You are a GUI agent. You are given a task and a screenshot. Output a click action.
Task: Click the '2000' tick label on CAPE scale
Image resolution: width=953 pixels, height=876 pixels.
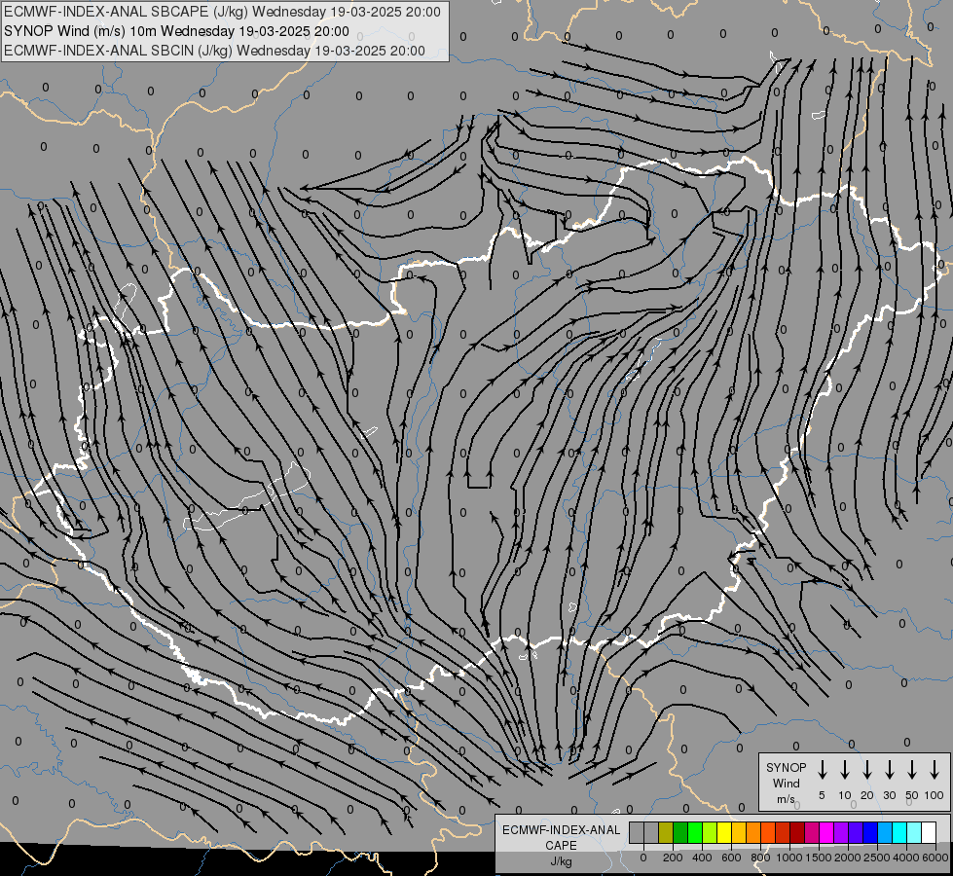point(847,858)
